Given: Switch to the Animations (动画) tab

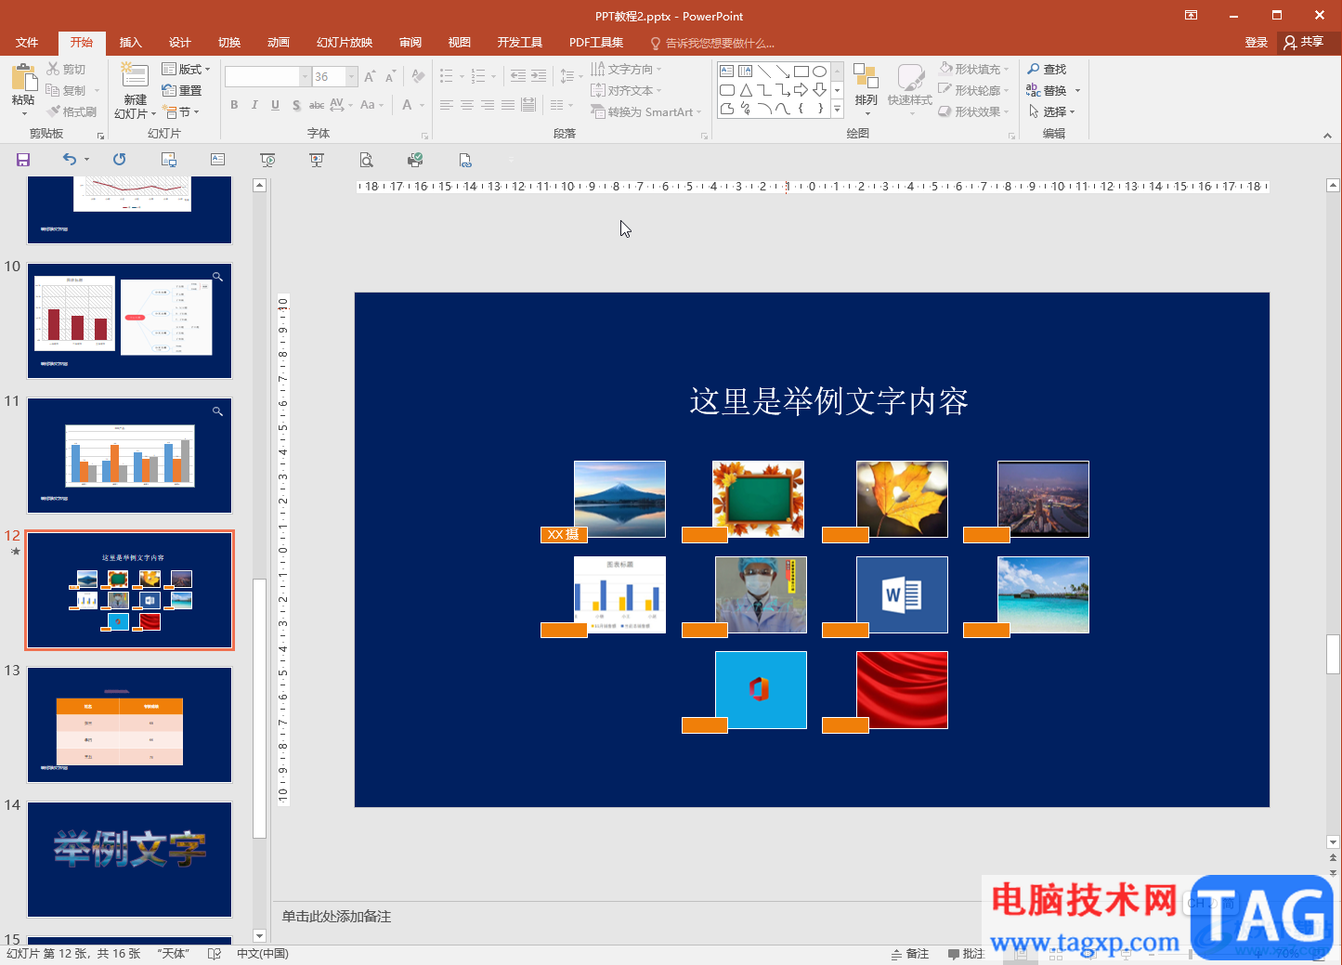Looking at the screenshot, I should click(x=278, y=43).
